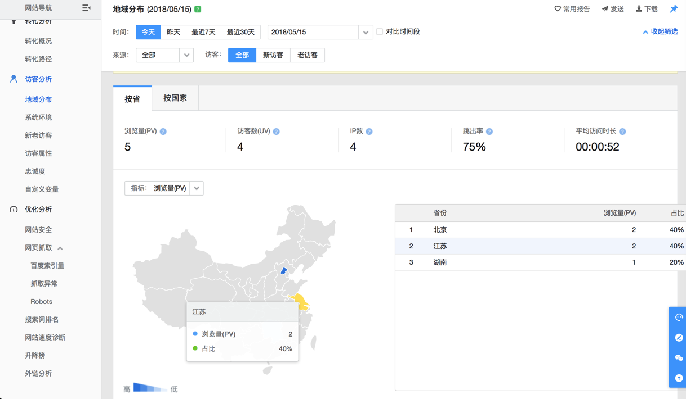Click Beijing's blue region on the map
The image size is (686, 399).
[x=284, y=271]
